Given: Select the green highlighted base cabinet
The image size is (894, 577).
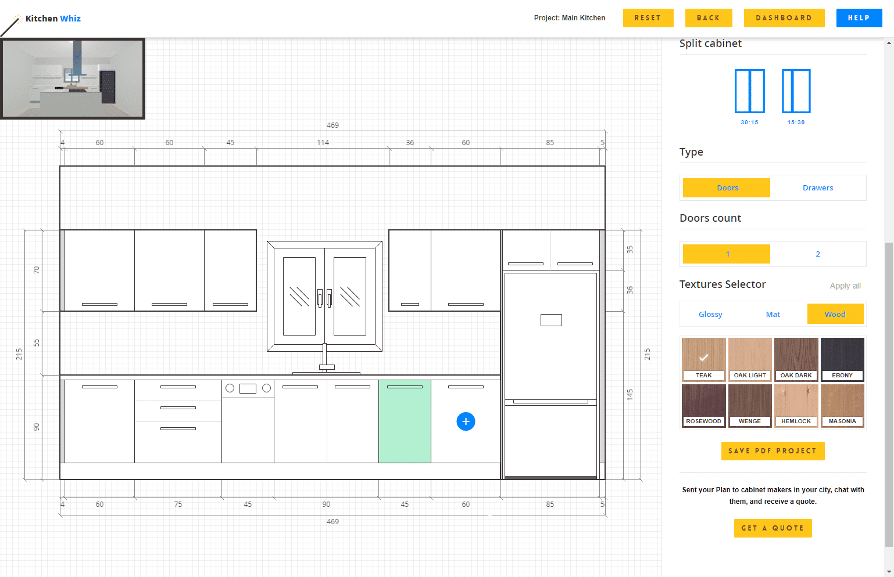Looking at the screenshot, I should click(405, 421).
